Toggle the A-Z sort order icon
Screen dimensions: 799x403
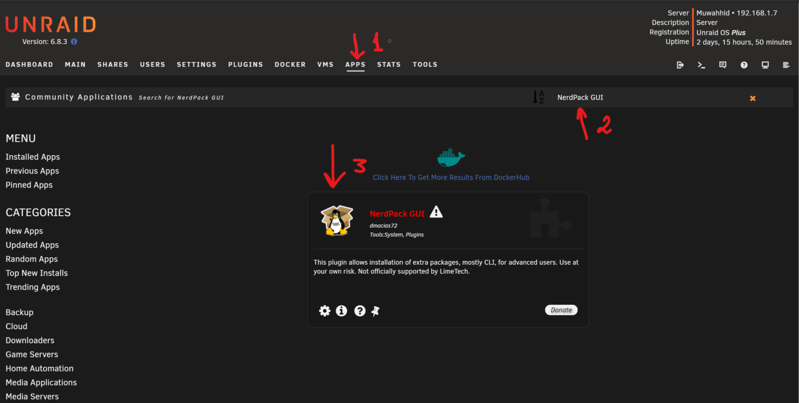pyautogui.click(x=538, y=97)
